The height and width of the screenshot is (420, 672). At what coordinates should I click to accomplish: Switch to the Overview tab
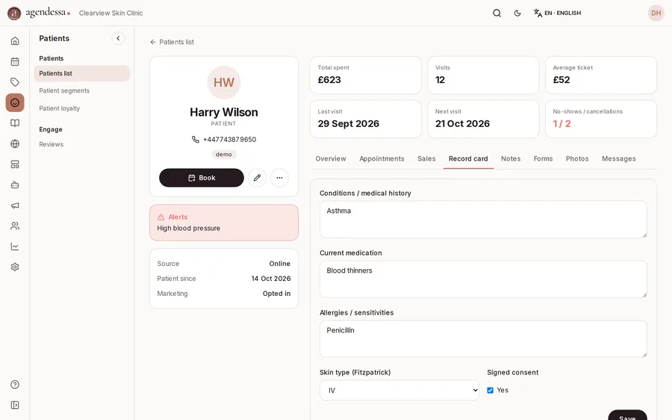331,158
